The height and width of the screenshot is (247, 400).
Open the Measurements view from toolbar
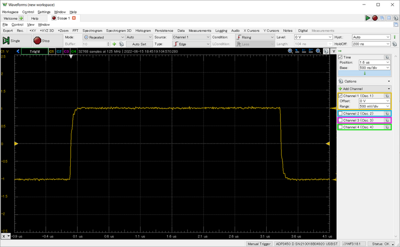pos(200,31)
